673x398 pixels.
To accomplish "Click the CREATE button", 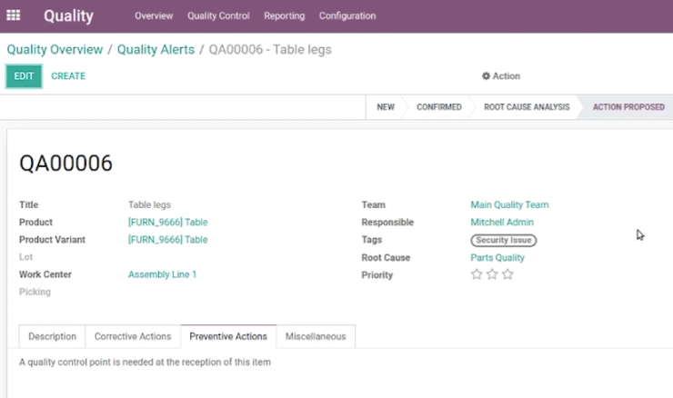I will click(68, 76).
